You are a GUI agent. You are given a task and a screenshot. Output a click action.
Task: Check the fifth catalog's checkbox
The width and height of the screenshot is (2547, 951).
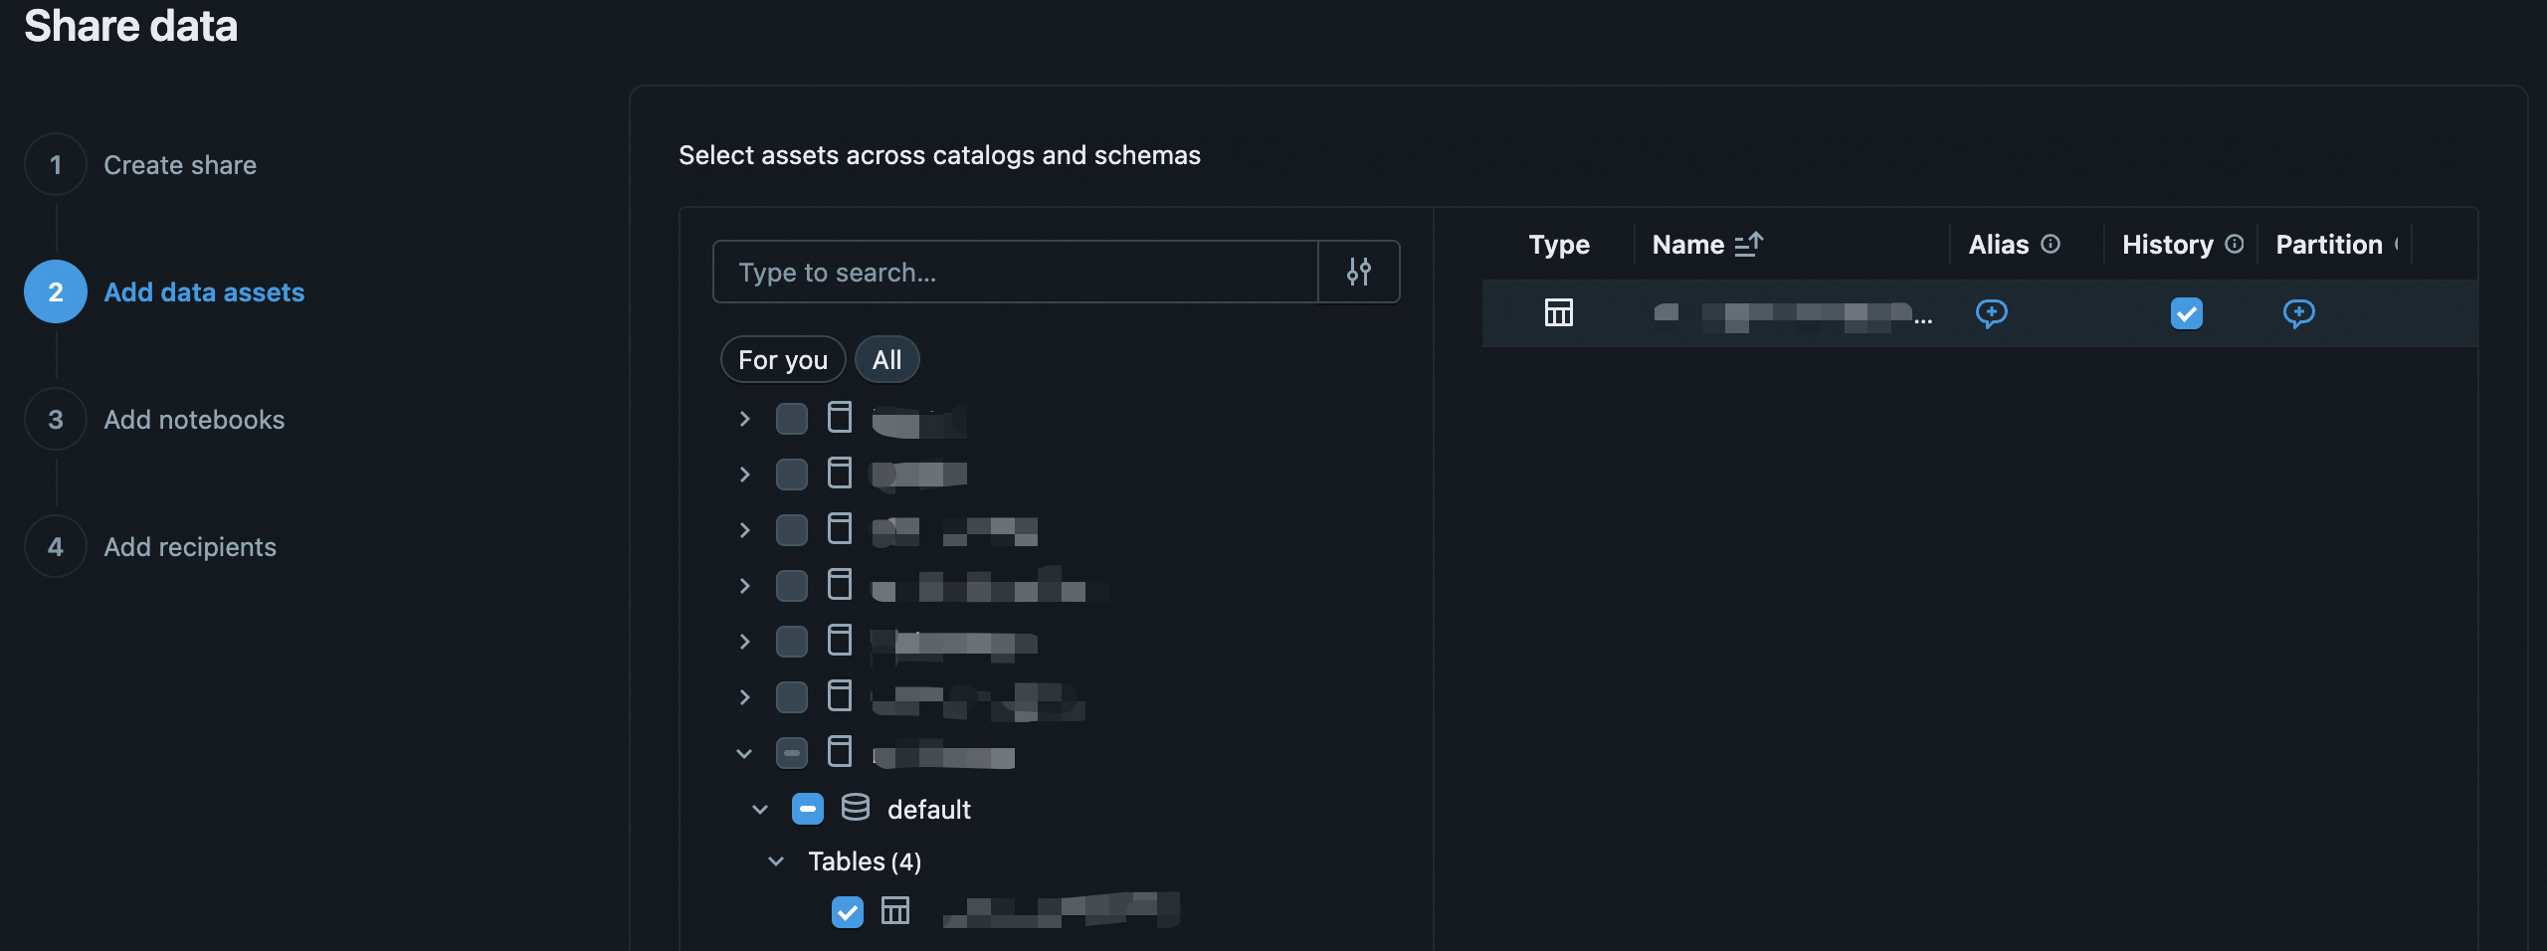pyautogui.click(x=792, y=642)
